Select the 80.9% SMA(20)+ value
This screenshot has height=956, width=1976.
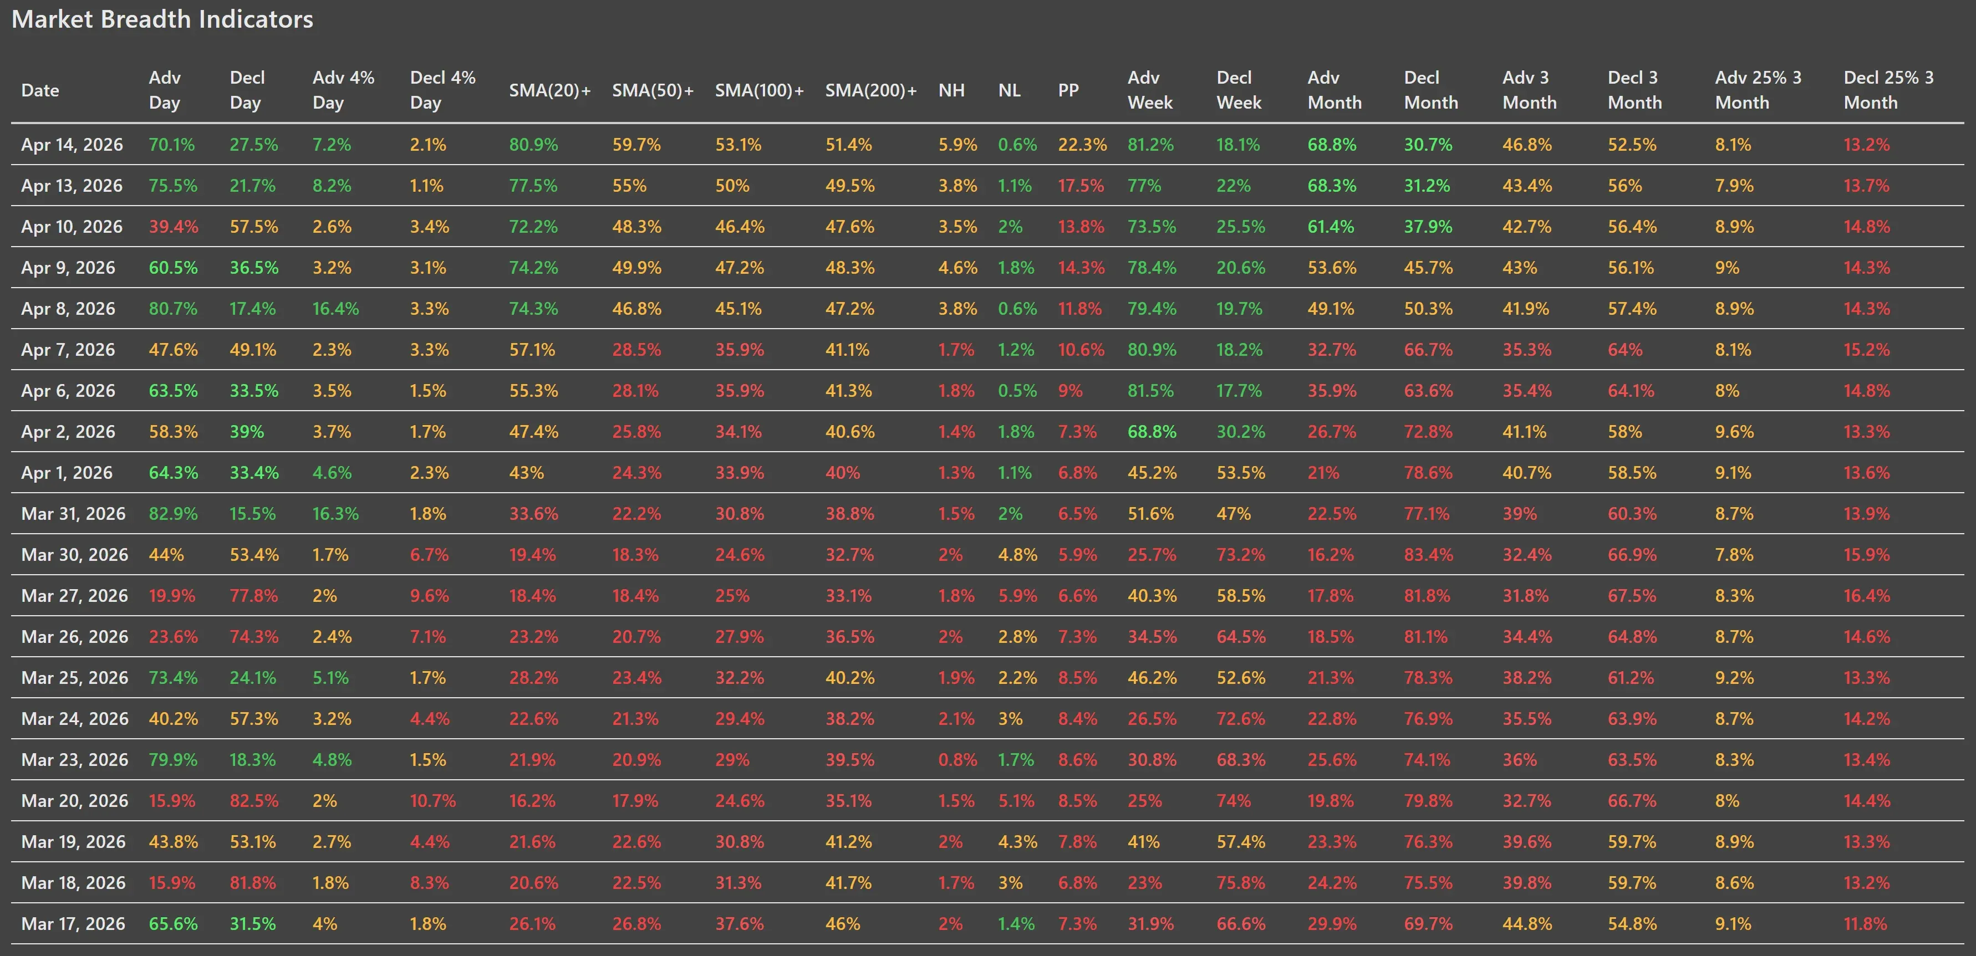coord(533,145)
